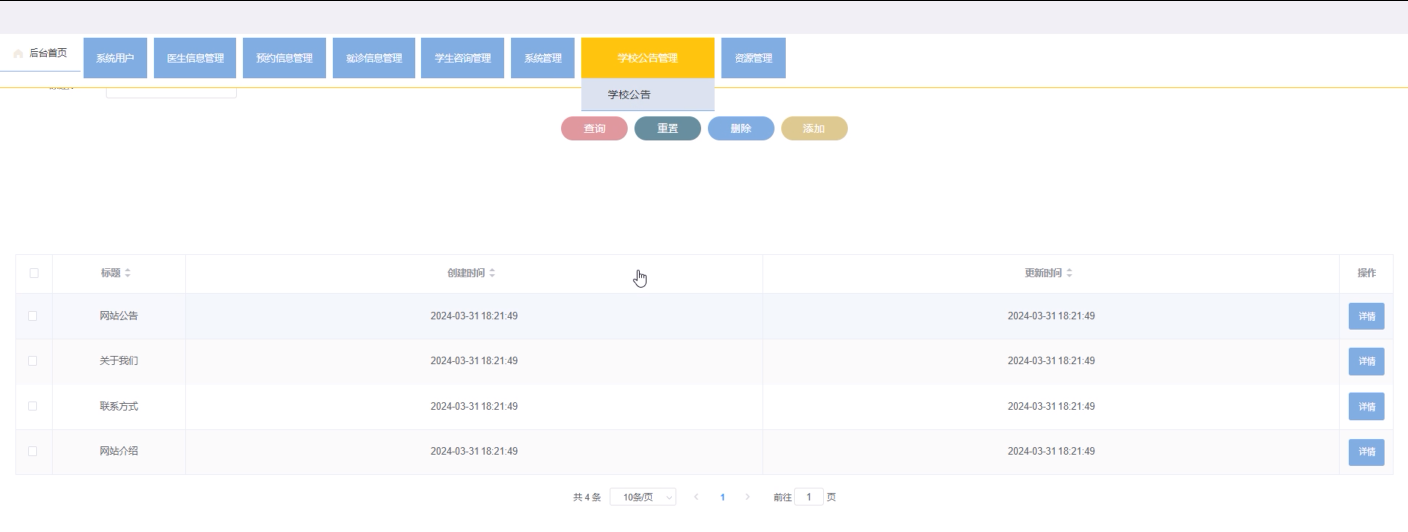This screenshot has height=532, width=1408.
Task: Click 操作 column header
Action: pos(1367,273)
